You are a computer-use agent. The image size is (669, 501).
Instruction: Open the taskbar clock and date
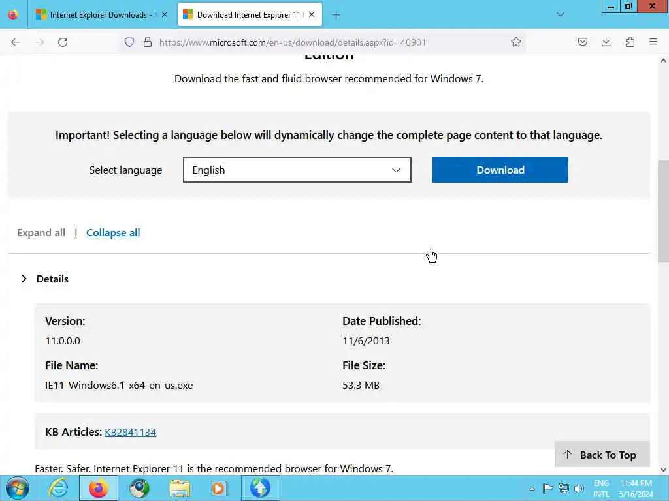[x=636, y=489]
